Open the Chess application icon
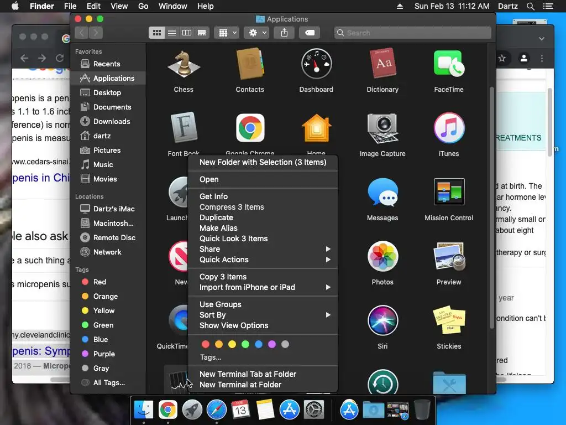 [x=184, y=65]
